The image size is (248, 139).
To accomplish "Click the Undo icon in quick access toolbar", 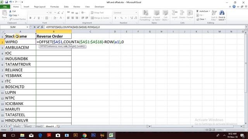I will click(x=10, y=2).
